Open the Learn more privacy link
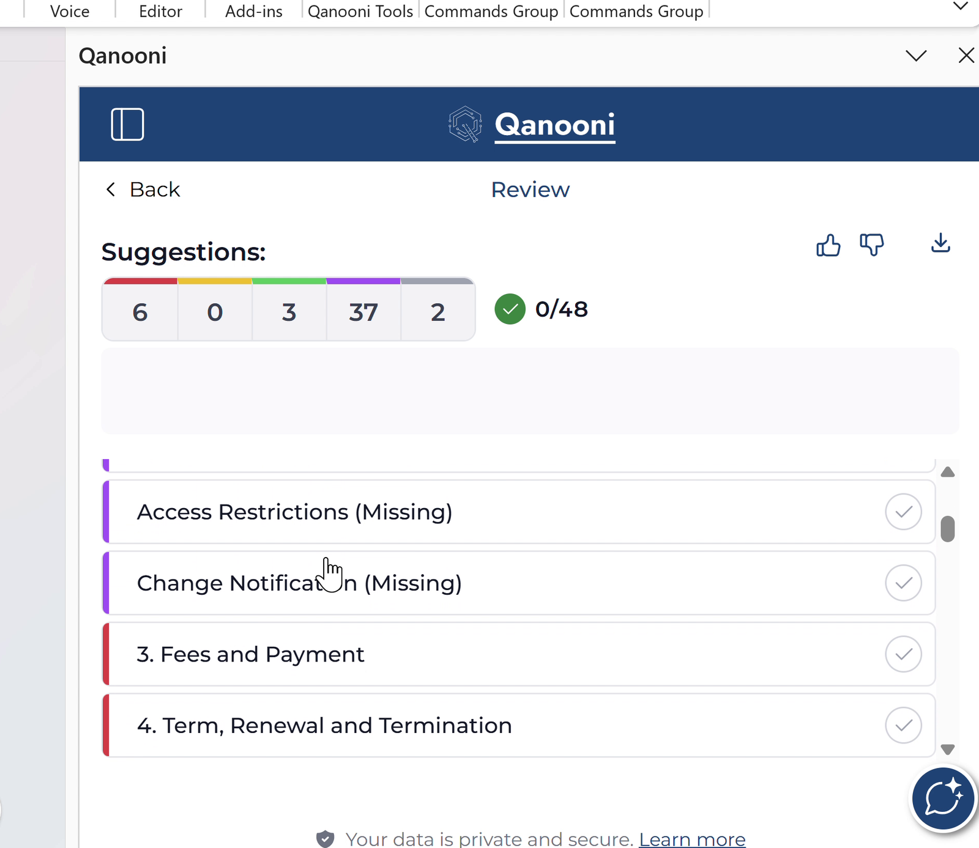This screenshot has height=848, width=979. tap(692, 839)
